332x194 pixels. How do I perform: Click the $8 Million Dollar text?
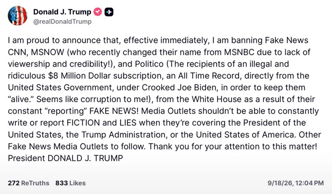point(79,76)
